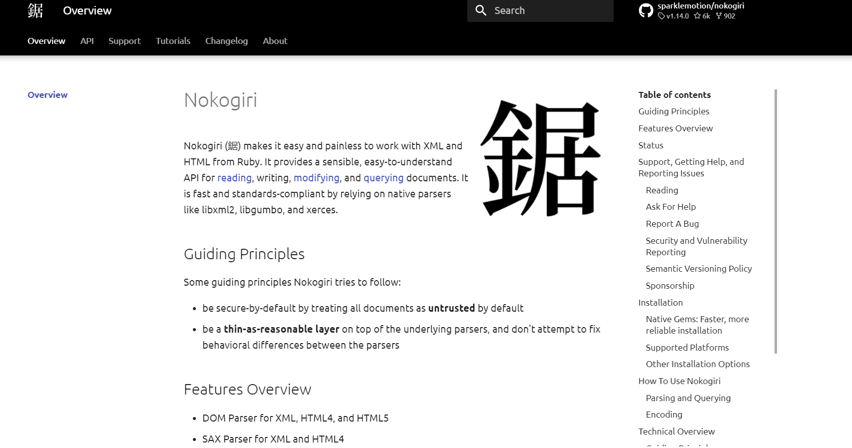Open the Tutorials tab
The height and width of the screenshot is (448, 852).
coord(173,41)
